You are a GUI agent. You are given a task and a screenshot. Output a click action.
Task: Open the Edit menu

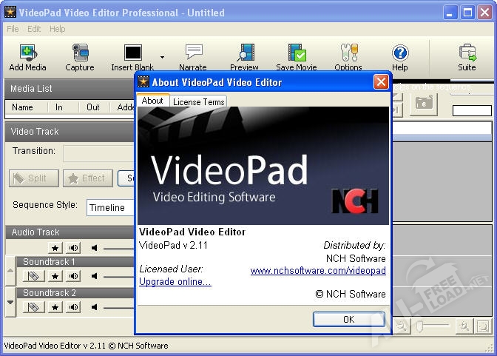[34, 29]
